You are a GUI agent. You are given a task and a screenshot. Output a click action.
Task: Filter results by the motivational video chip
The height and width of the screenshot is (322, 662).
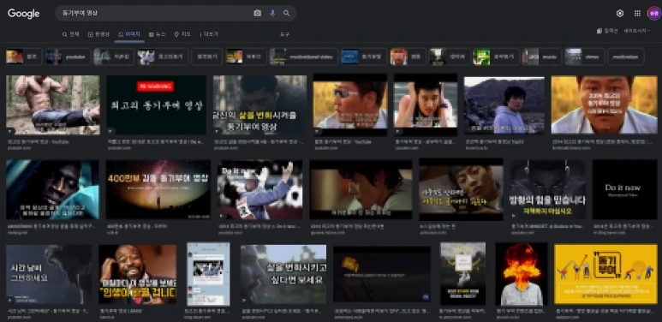click(303, 57)
